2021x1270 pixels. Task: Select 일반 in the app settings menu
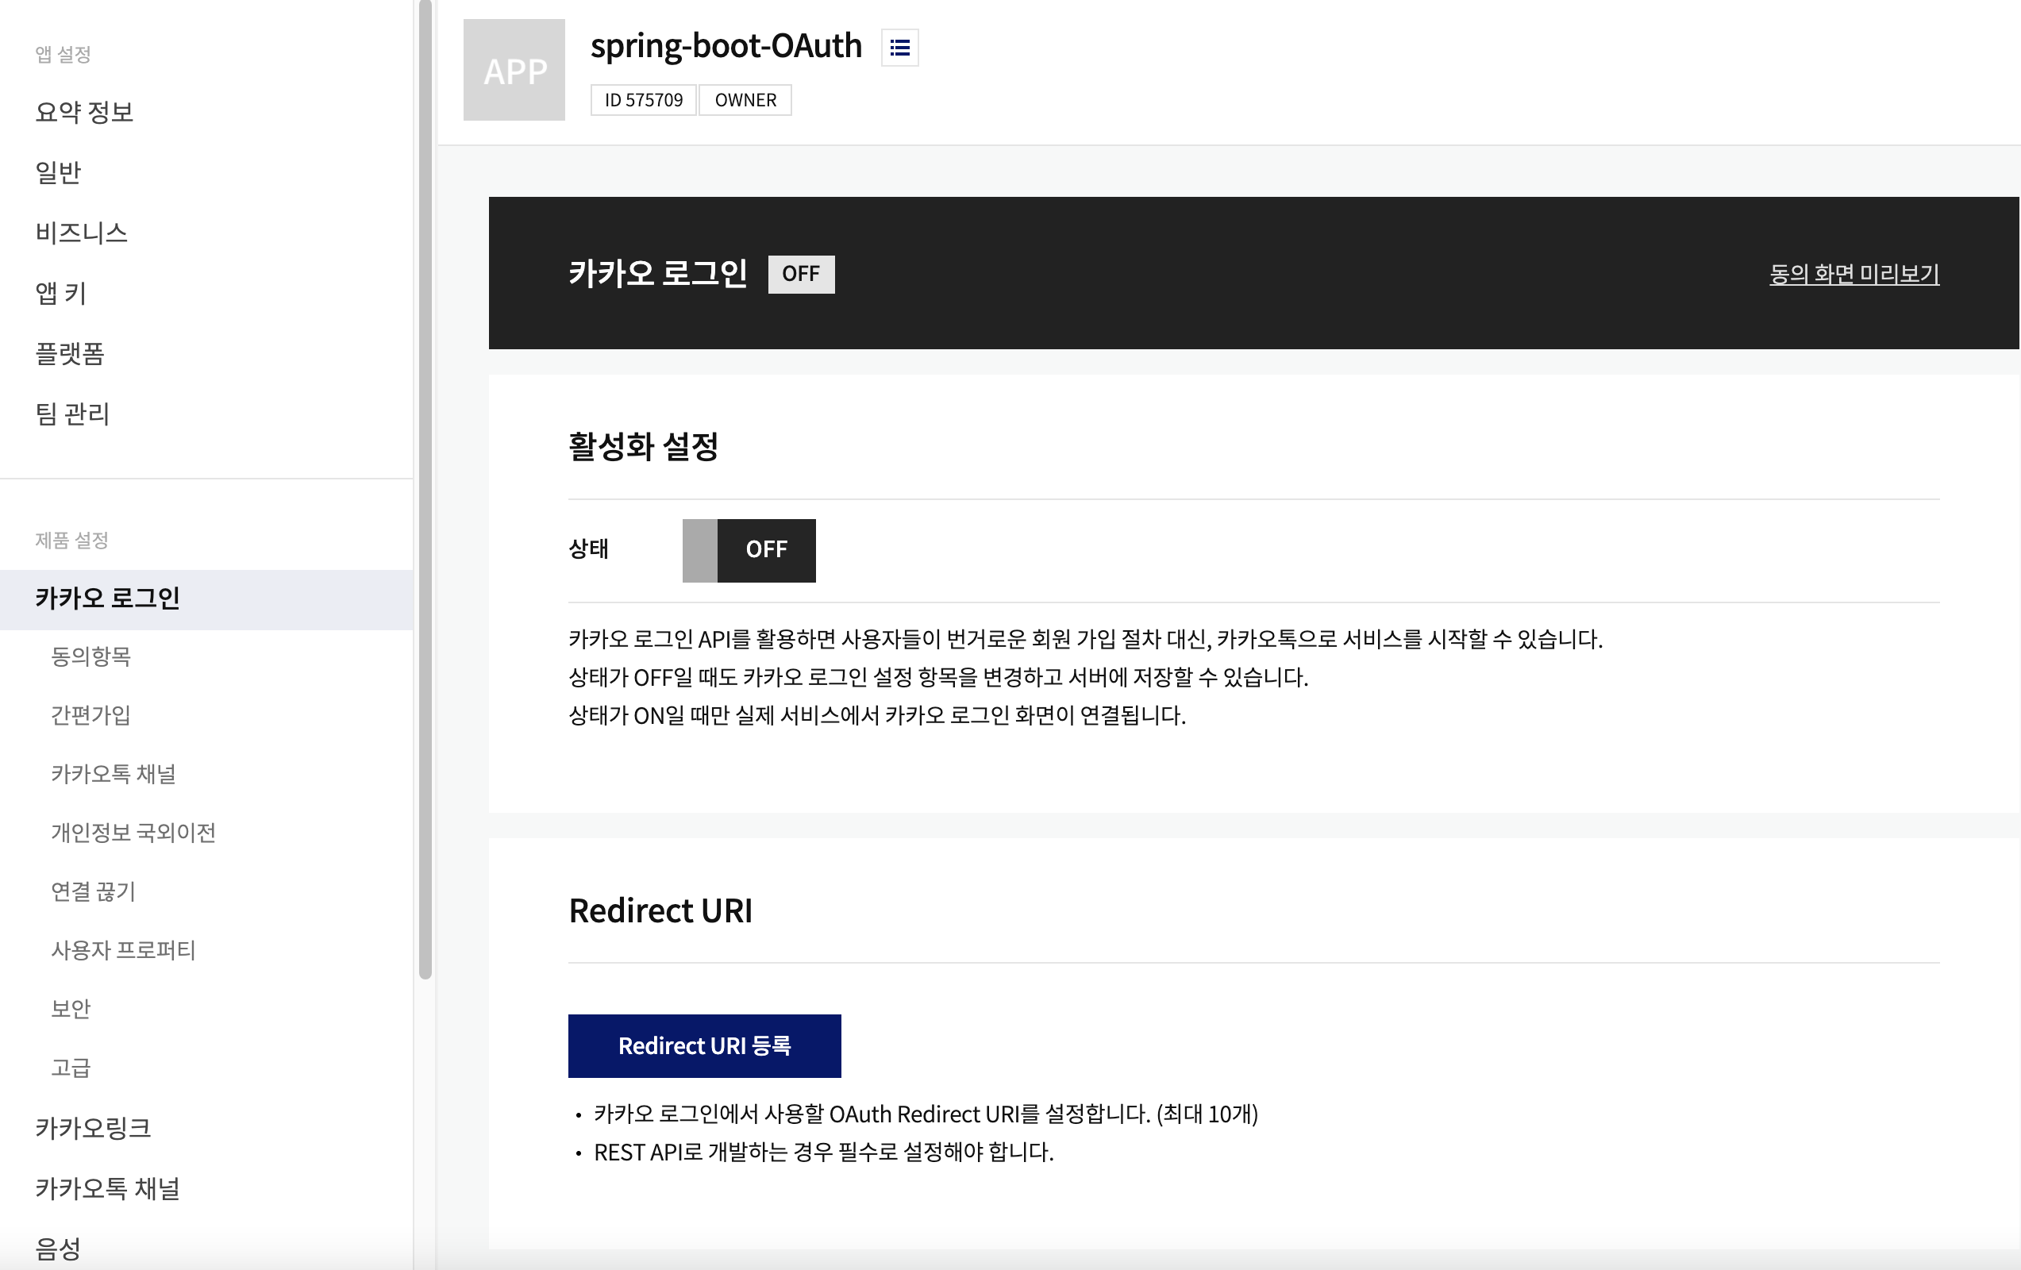point(58,172)
